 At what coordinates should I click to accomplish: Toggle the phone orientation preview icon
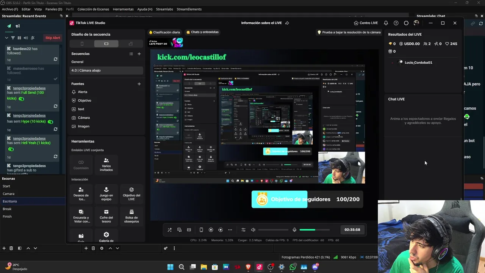click(x=201, y=230)
